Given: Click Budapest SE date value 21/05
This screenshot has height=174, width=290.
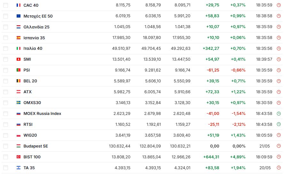Looking at the screenshot, I should coord(264,146).
